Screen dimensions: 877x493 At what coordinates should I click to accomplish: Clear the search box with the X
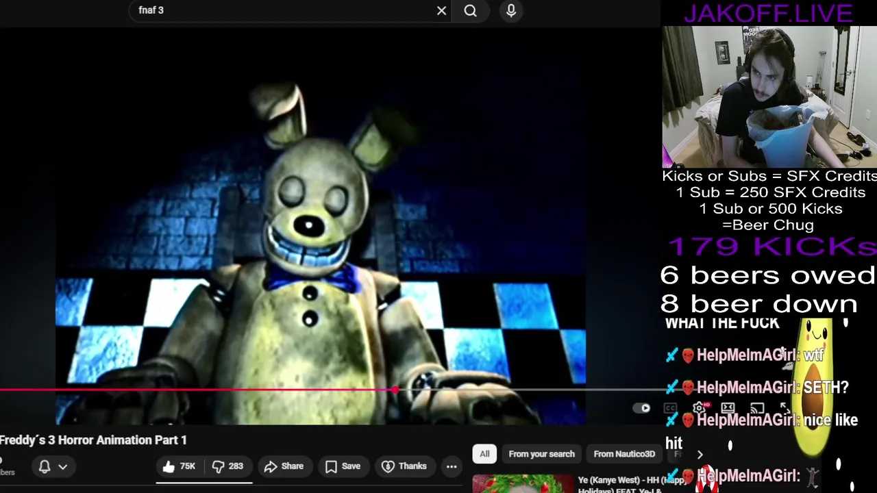point(441,11)
